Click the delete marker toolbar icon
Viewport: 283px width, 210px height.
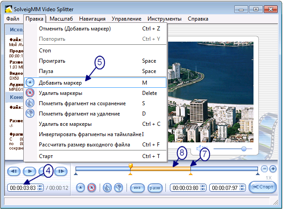tap(92, 188)
